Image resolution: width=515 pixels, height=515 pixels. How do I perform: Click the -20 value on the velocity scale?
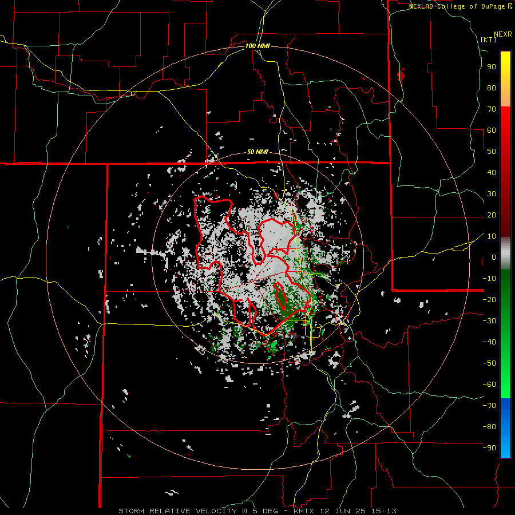[489, 299]
